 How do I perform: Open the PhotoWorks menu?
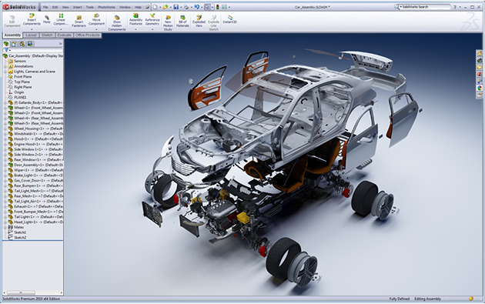click(106, 7)
